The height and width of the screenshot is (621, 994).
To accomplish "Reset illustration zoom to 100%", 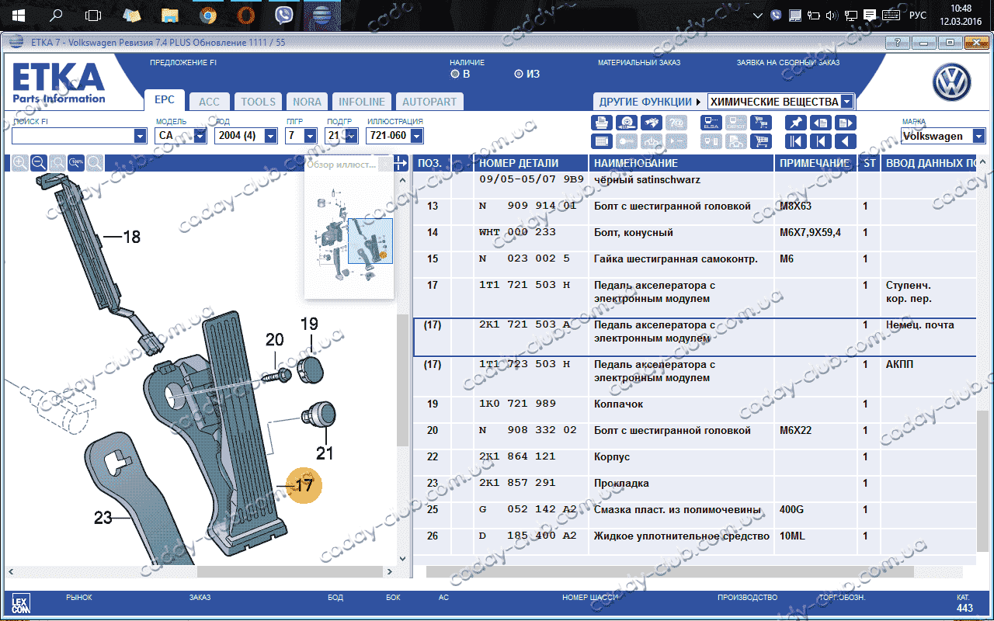I will [x=75, y=163].
